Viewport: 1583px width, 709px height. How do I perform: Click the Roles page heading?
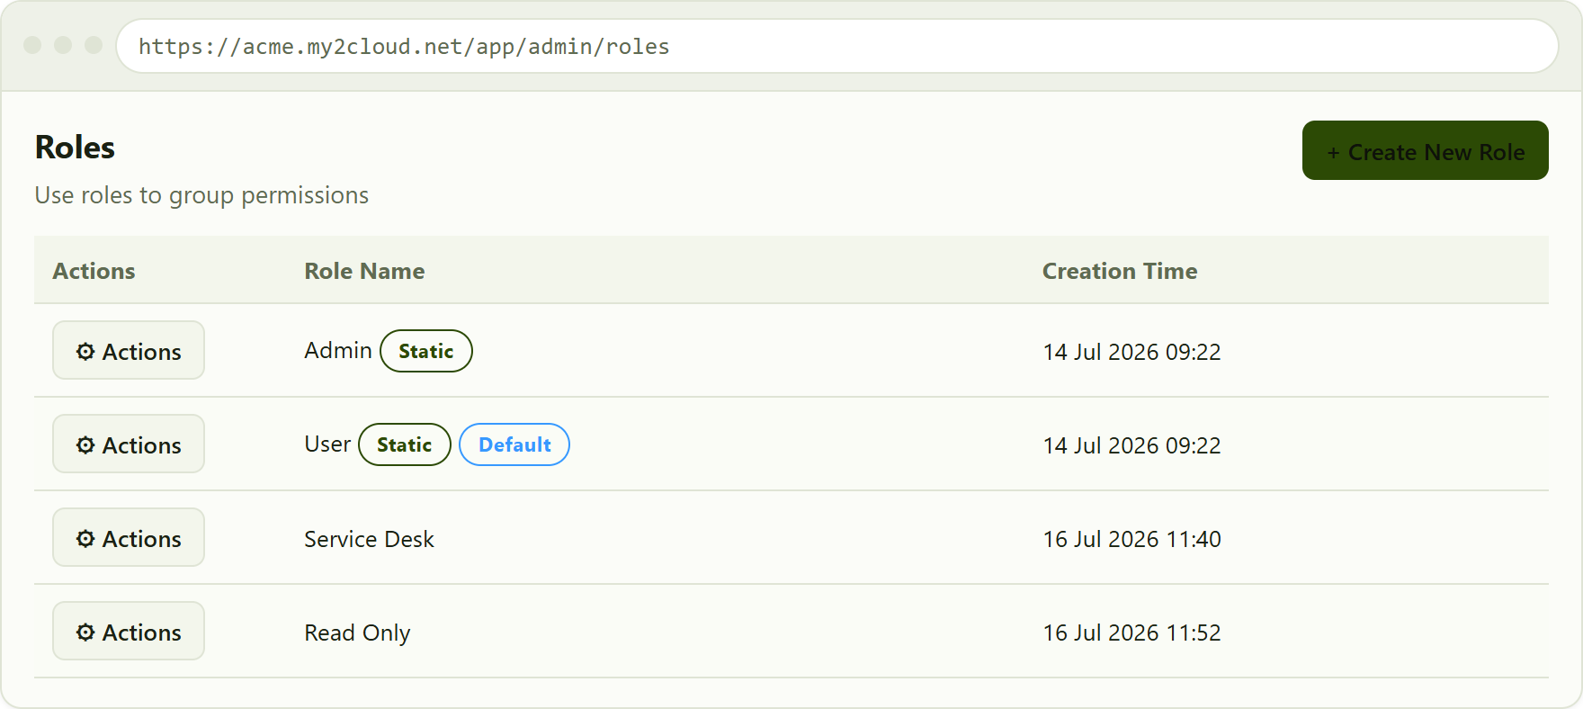tap(75, 147)
